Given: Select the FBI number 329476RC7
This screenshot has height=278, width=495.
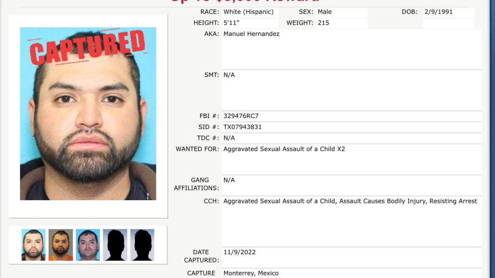Looking at the screenshot, I should pos(241,116).
